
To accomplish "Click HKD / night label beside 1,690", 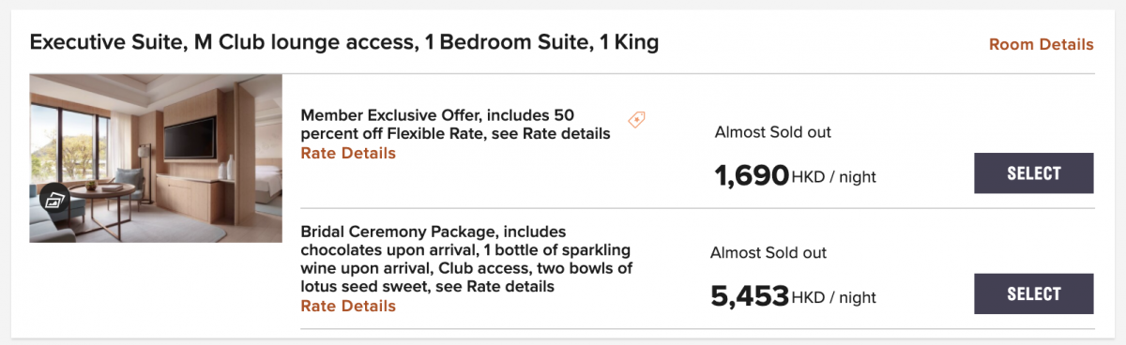I will point(834,177).
